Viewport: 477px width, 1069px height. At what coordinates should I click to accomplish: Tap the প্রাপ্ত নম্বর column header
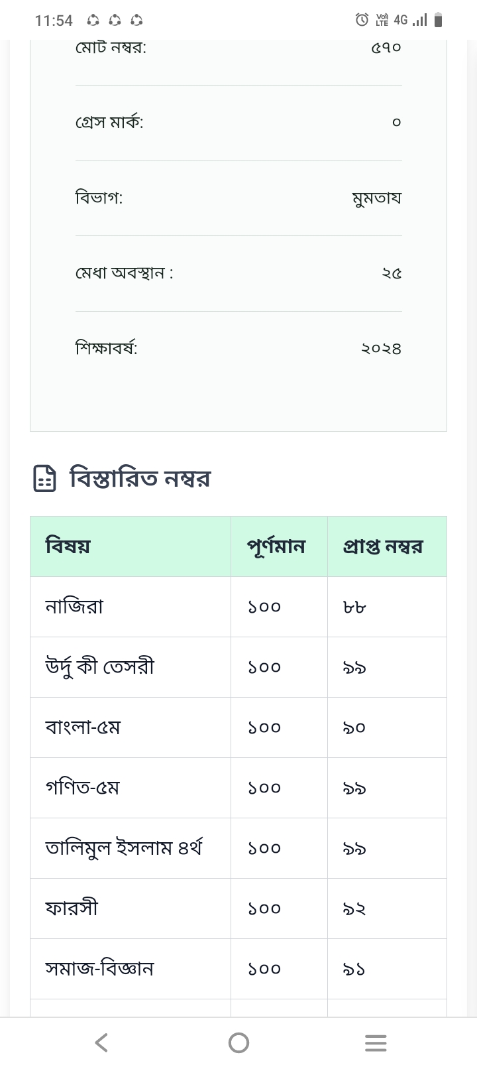tap(383, 546)
